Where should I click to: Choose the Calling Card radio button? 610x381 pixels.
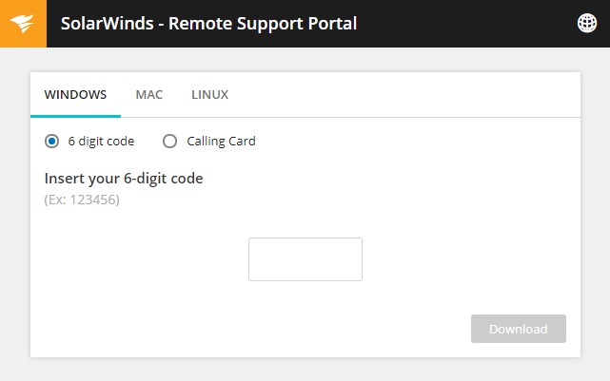click(x=169, y=141)
